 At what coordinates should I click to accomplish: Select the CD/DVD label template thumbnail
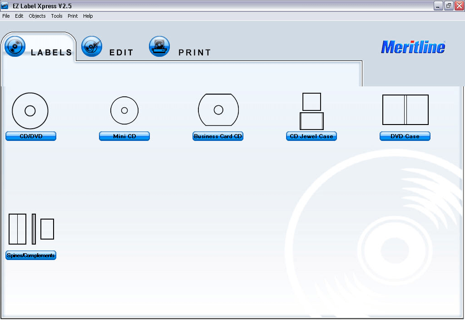point(30,110)
